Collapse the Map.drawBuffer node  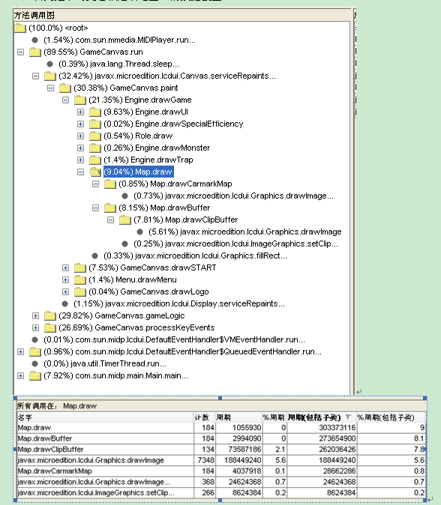click(95, 208)
